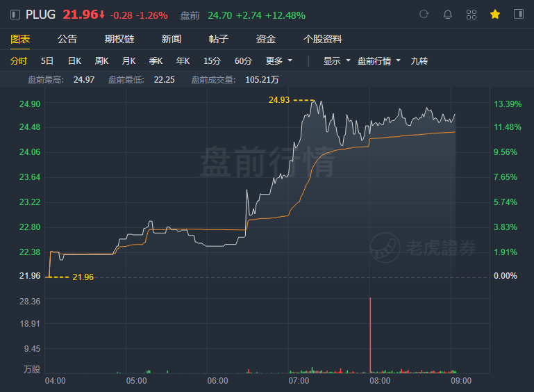
Task: Expand the 盘前行情 session dropdown
Action: (378, 61)
